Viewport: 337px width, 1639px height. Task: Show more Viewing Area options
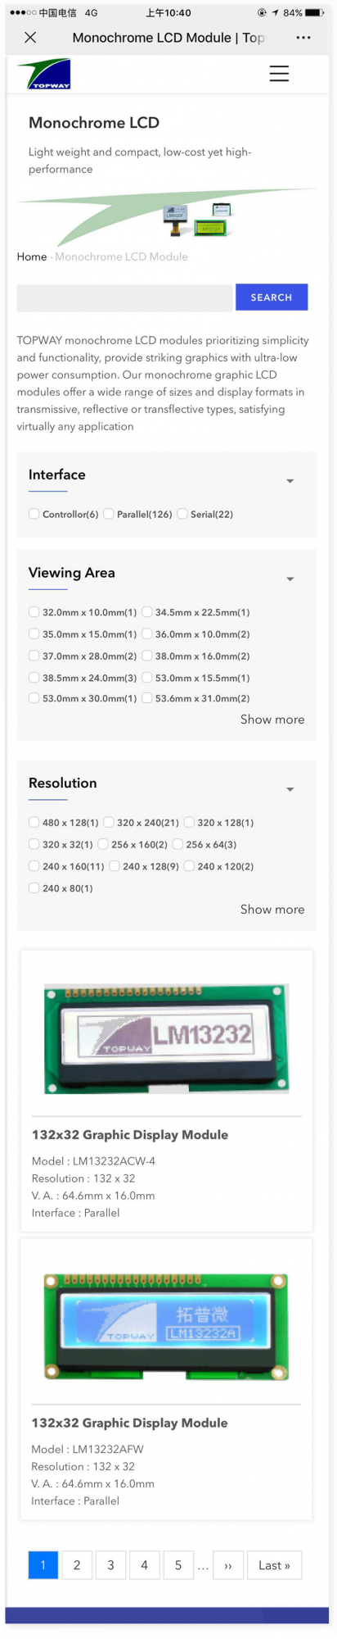pyautogui.click(x=272, y=720)
